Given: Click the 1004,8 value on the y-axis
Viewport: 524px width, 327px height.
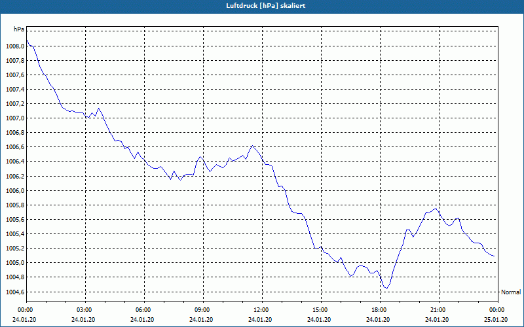Looking at the screenshot, I should (15, 277).
